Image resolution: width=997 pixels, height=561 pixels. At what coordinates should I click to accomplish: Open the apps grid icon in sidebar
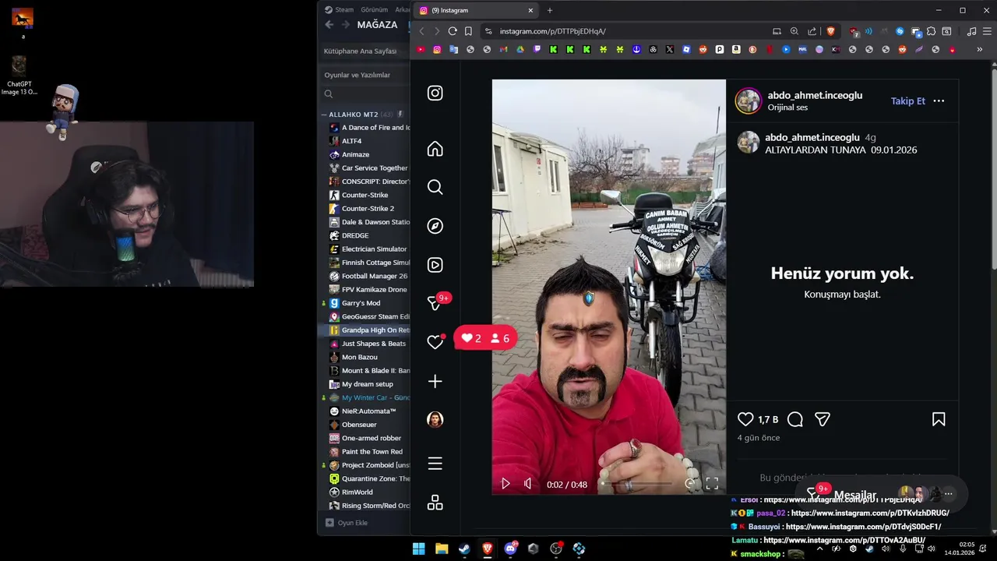(435, 503)
